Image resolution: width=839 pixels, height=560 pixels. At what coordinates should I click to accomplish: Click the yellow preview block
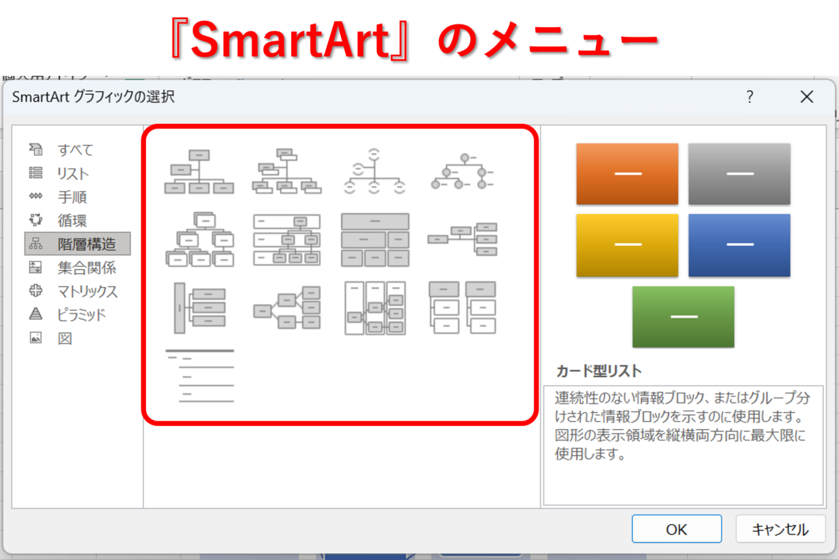(627, 245)
